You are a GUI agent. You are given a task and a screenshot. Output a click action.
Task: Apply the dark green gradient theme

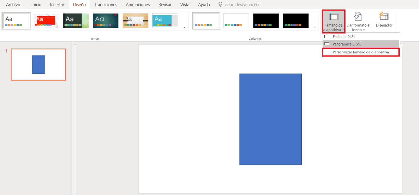tap(76, 21)
